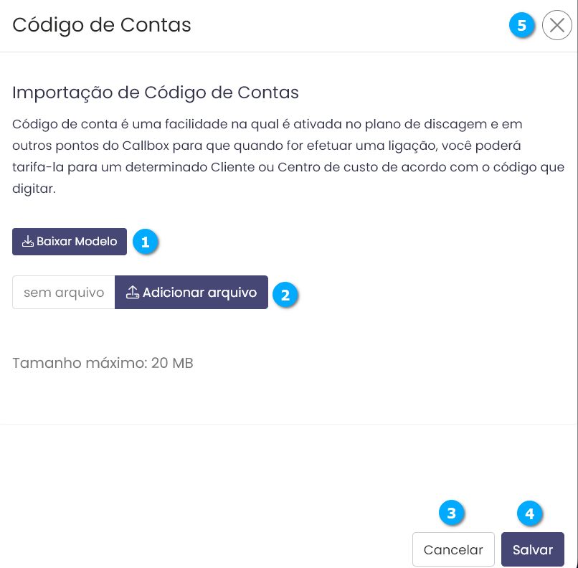Cancel the import with Cancelar
Viewport: 578px width, 568px height.
point(453,550)
